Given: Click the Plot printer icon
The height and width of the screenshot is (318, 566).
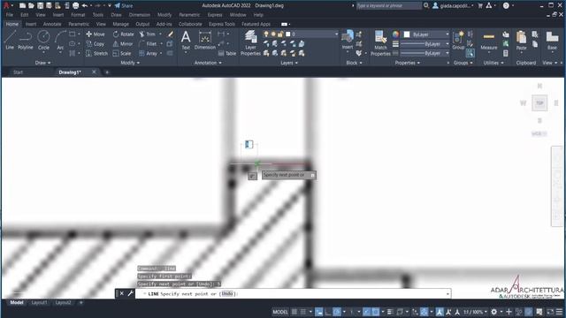Looking at the screenshot, I should (x=75, y=5).
